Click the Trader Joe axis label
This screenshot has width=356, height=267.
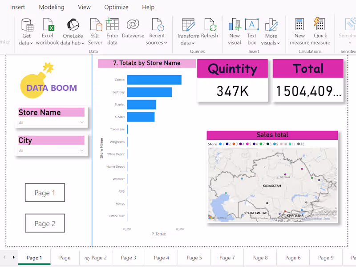coord(117,129)
